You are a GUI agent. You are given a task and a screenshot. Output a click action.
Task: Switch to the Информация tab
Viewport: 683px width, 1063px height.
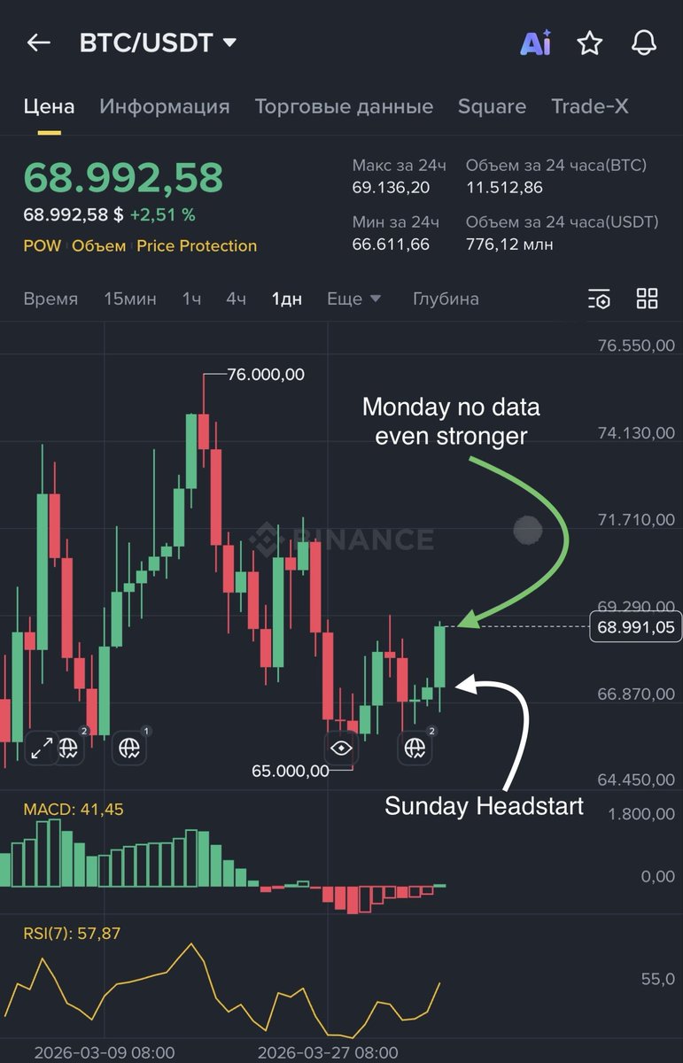[165, 106]
